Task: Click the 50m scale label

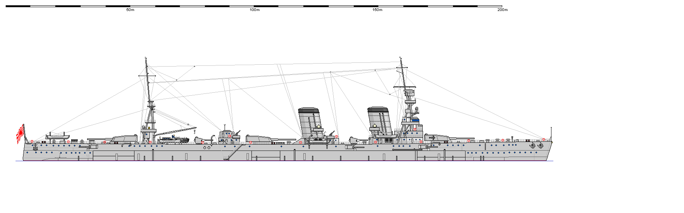Action: click(130, 10)
